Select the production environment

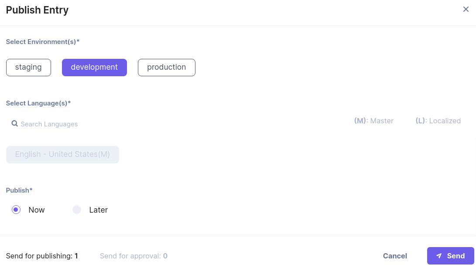point(166,67)
